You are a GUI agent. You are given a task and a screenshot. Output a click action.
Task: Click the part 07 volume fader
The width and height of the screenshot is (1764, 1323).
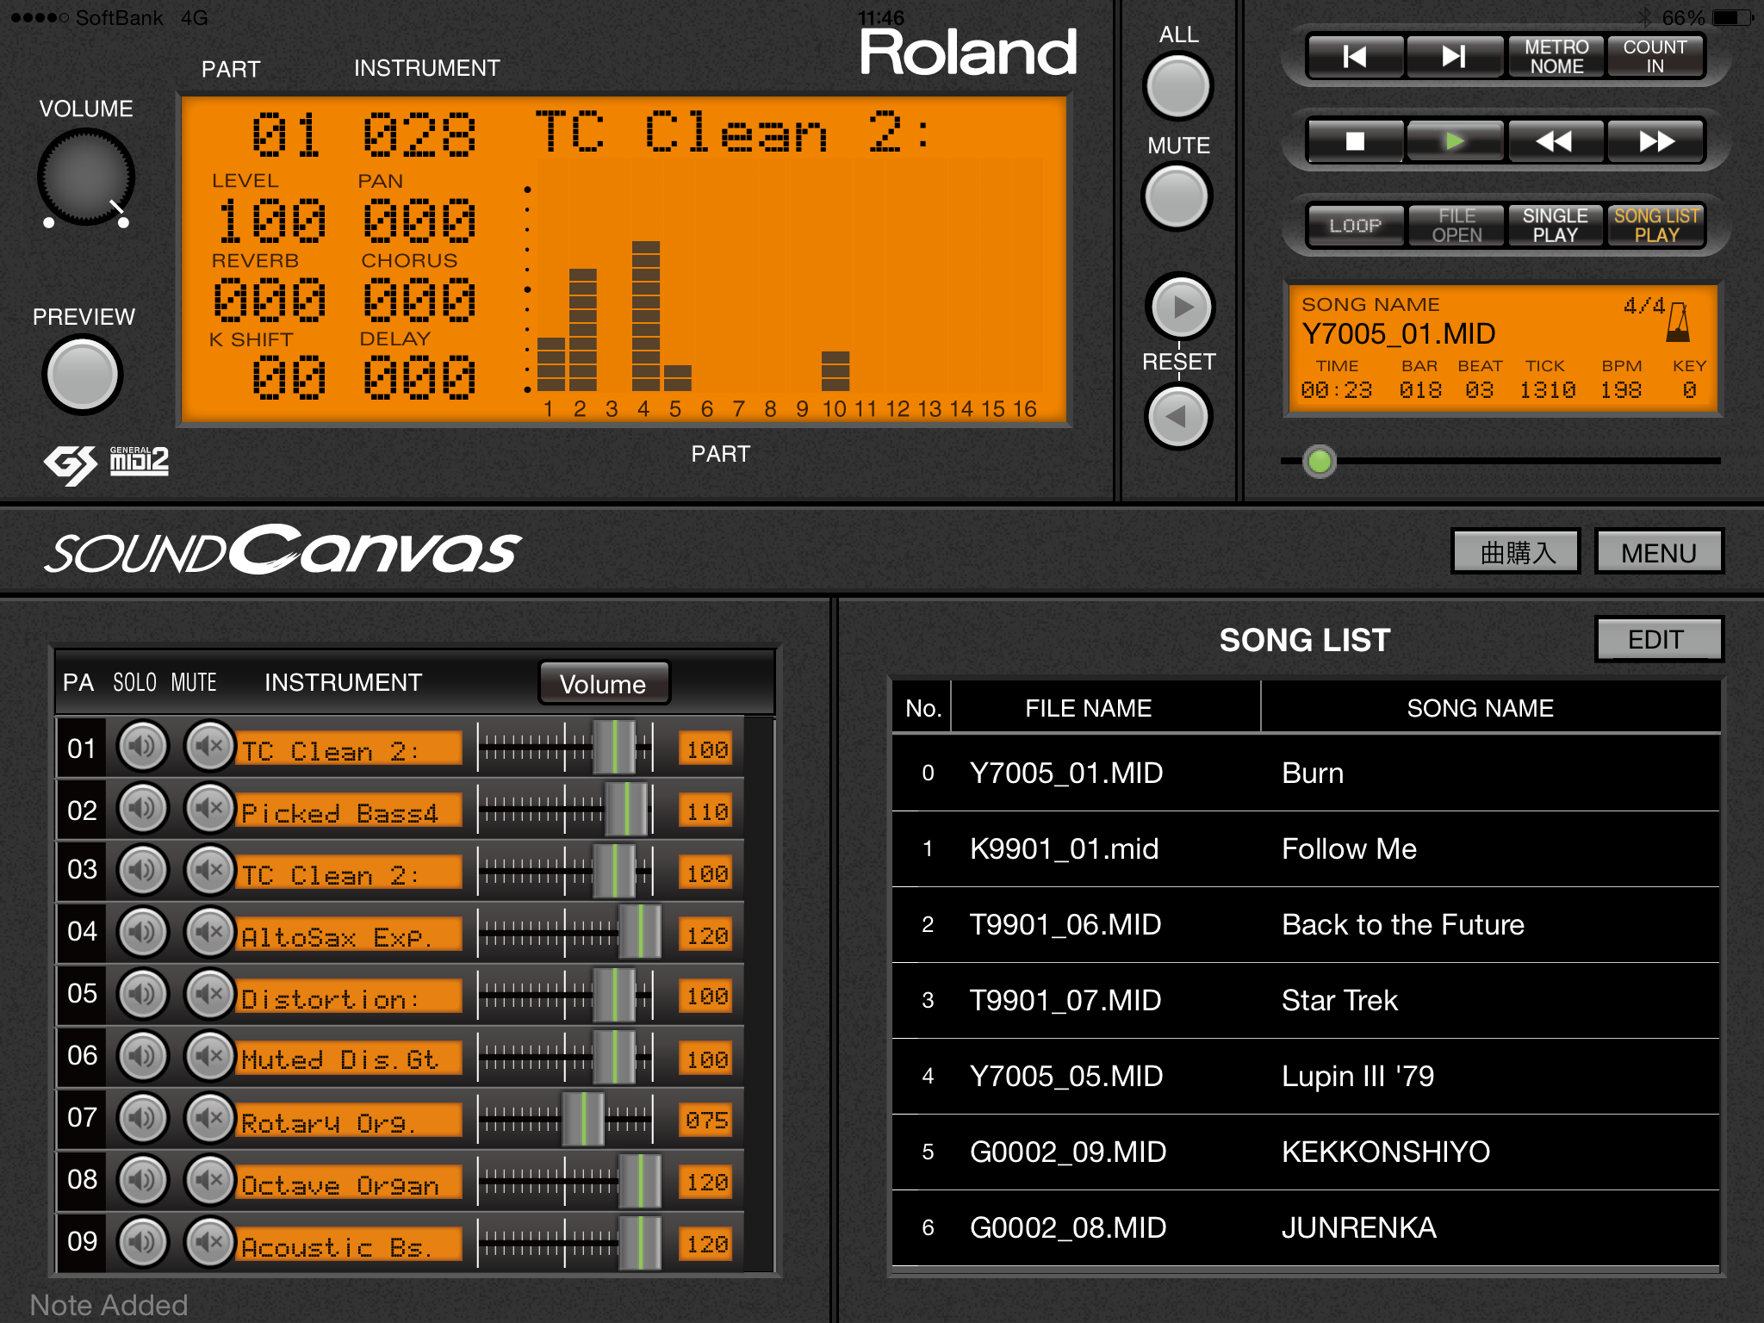pyautogui.click(x=583, y=1119)
